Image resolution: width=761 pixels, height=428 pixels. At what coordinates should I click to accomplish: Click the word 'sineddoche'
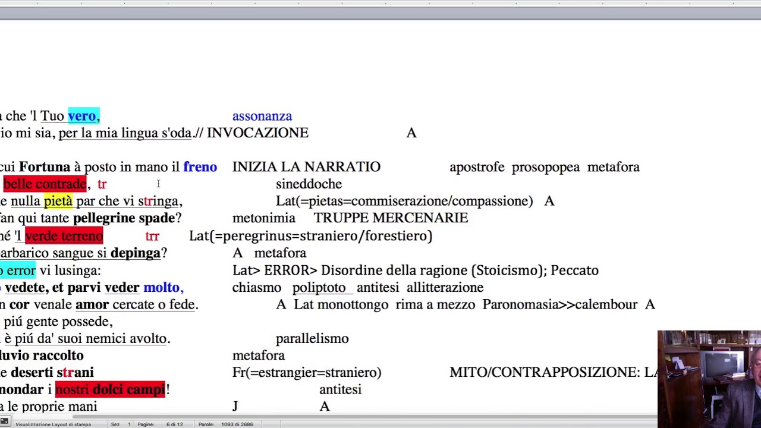[x=309, y=184]
